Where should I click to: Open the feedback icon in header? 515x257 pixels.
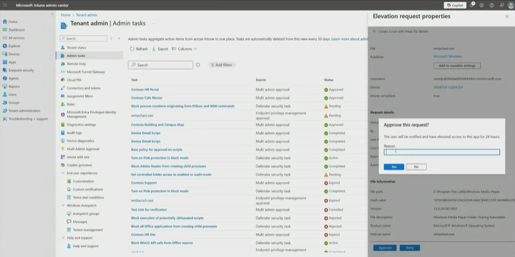[501, 5]
